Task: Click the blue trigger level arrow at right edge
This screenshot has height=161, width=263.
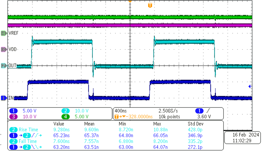Action: tap(250, 86)
